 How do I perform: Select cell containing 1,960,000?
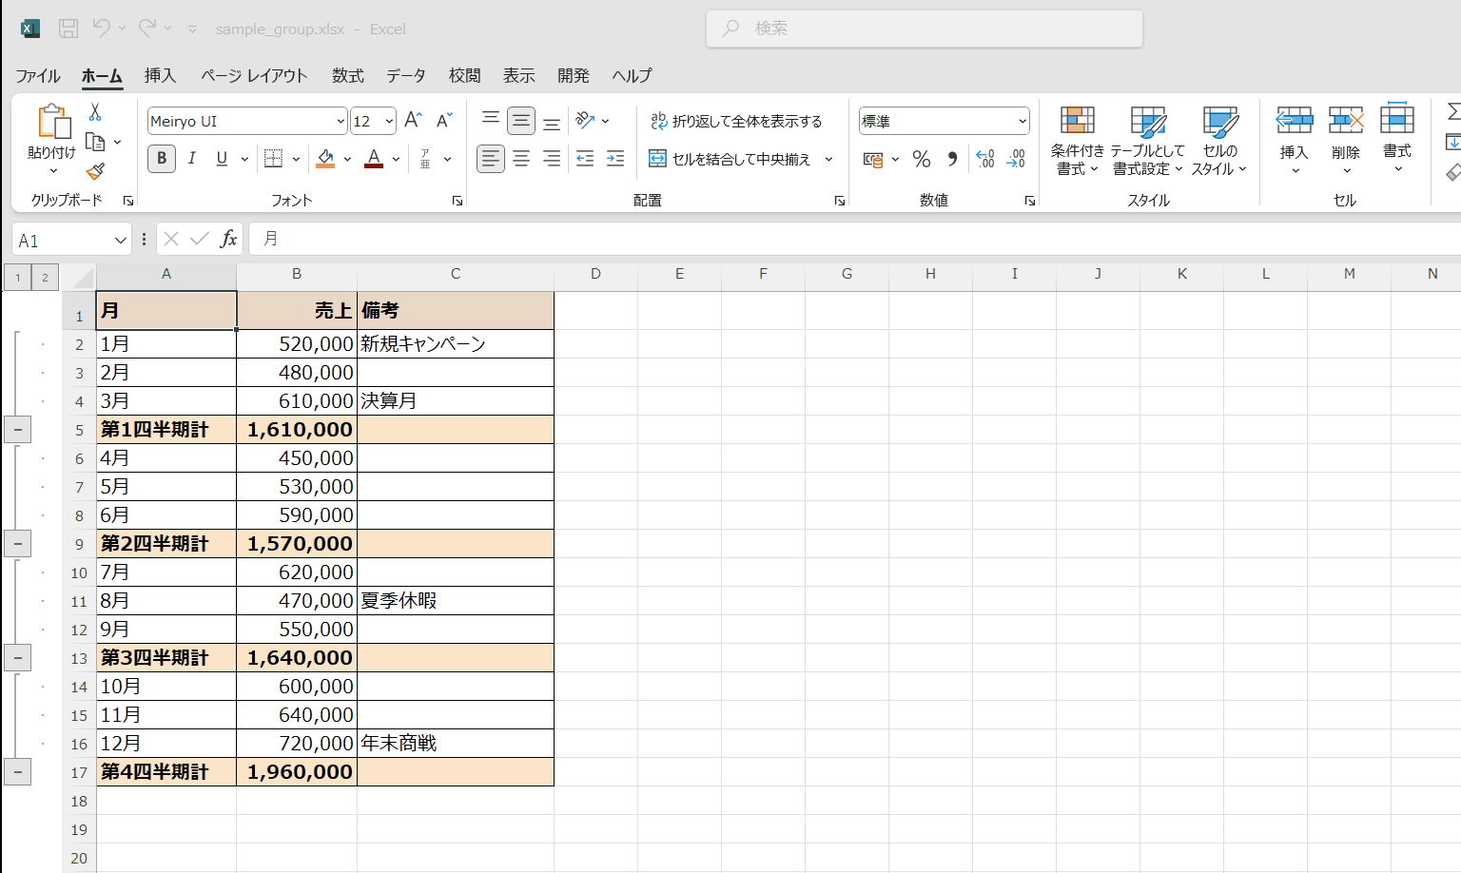[297, 772]
